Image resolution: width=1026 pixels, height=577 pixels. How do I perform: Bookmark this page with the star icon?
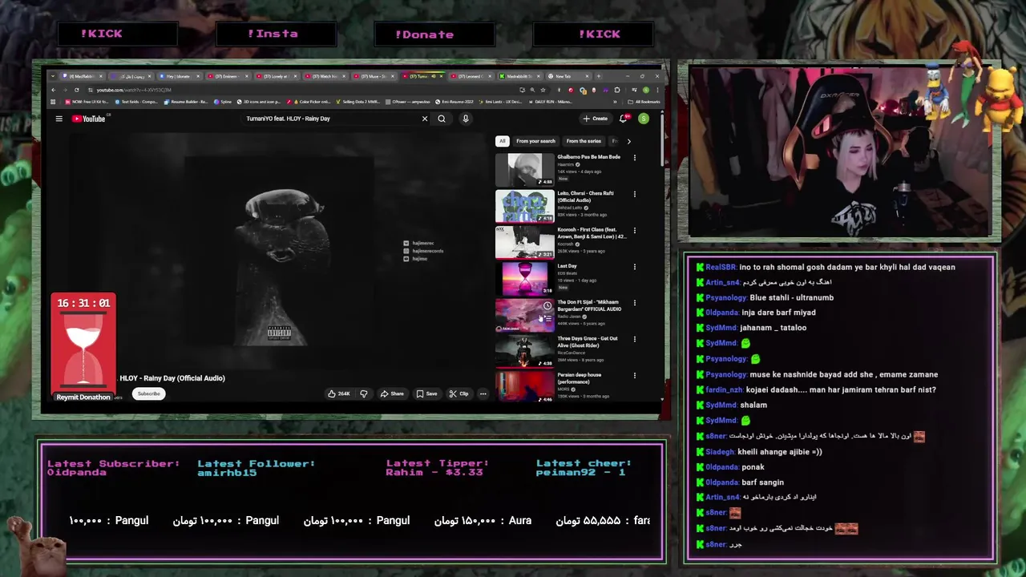click(x=543, y=90)
